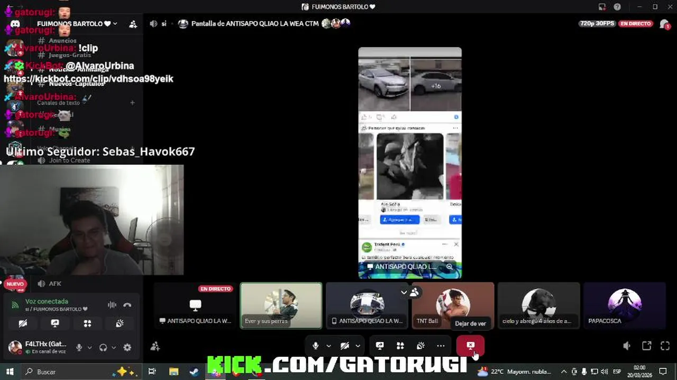Select cielo y abregú participant tile
The height and width of the screenshot is (380, 677).
pos(538,306)
